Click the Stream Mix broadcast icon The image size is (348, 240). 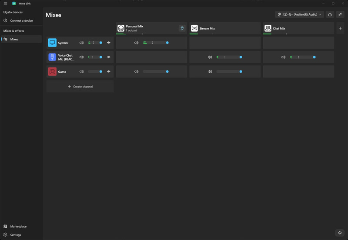click(194, 28)
